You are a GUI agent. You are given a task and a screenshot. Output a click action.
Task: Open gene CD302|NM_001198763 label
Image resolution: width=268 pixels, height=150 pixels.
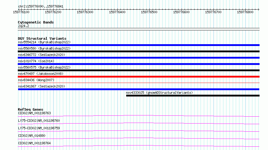point(34,113)
